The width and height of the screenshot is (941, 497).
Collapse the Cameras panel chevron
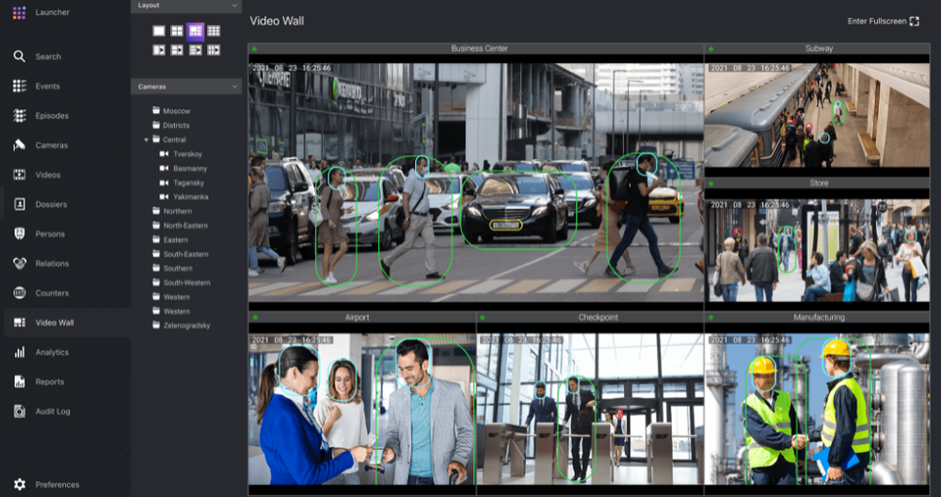click(234, 87)
